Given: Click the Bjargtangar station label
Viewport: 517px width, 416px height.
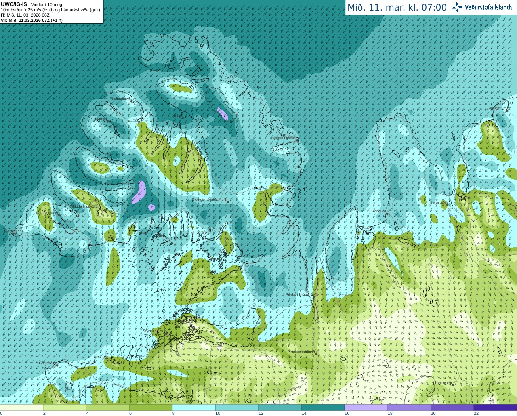Looking at the screenshot, I should (13, 231).
